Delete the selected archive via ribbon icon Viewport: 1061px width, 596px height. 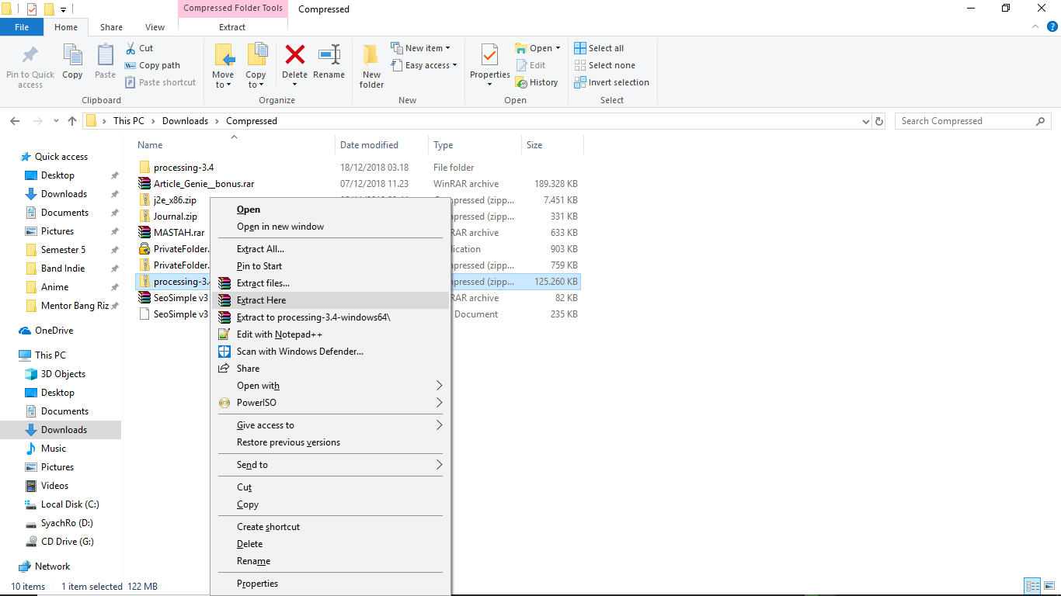click(294, 65)
